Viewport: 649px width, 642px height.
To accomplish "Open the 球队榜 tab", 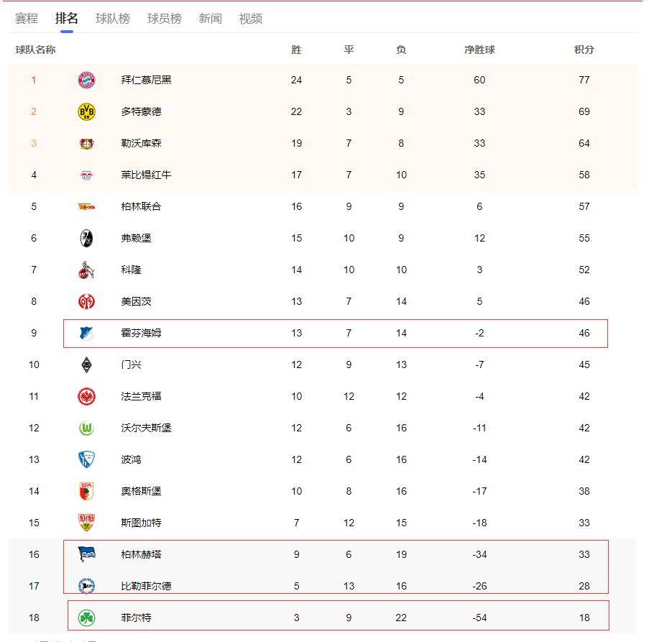I will pos(113,19).
